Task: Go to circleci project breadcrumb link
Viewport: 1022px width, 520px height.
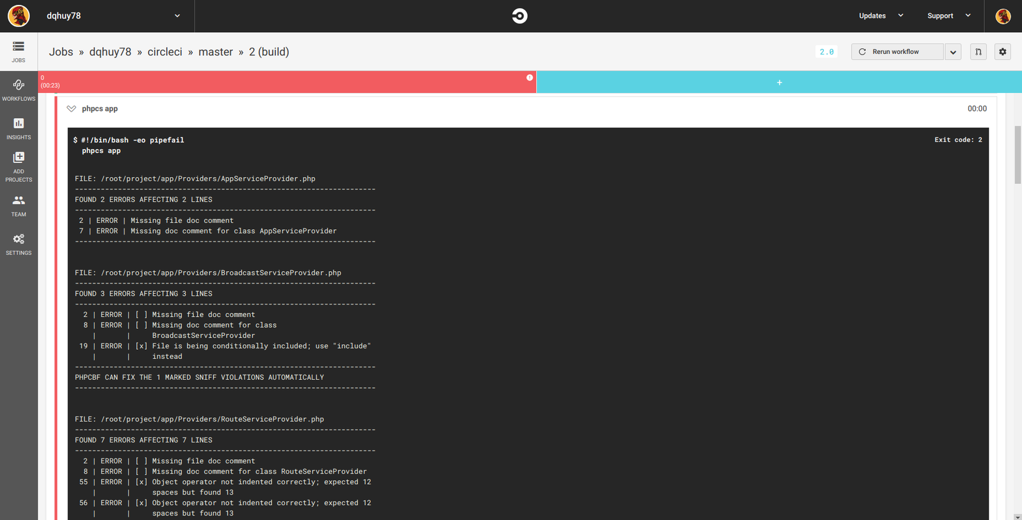Action: click(x=165, y=52)
